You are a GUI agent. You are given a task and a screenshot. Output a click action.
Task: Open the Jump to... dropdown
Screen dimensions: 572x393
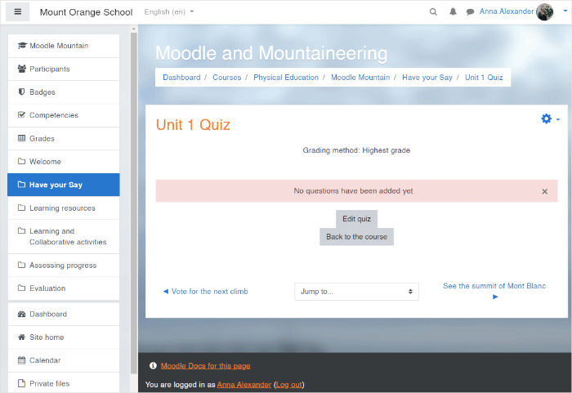356,292
